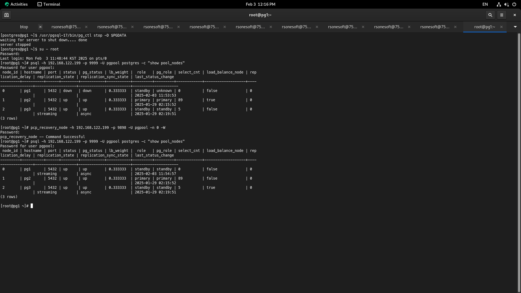521x293 pixels.
Task: Open the power menu icon
Action: [x=514, y=4]
